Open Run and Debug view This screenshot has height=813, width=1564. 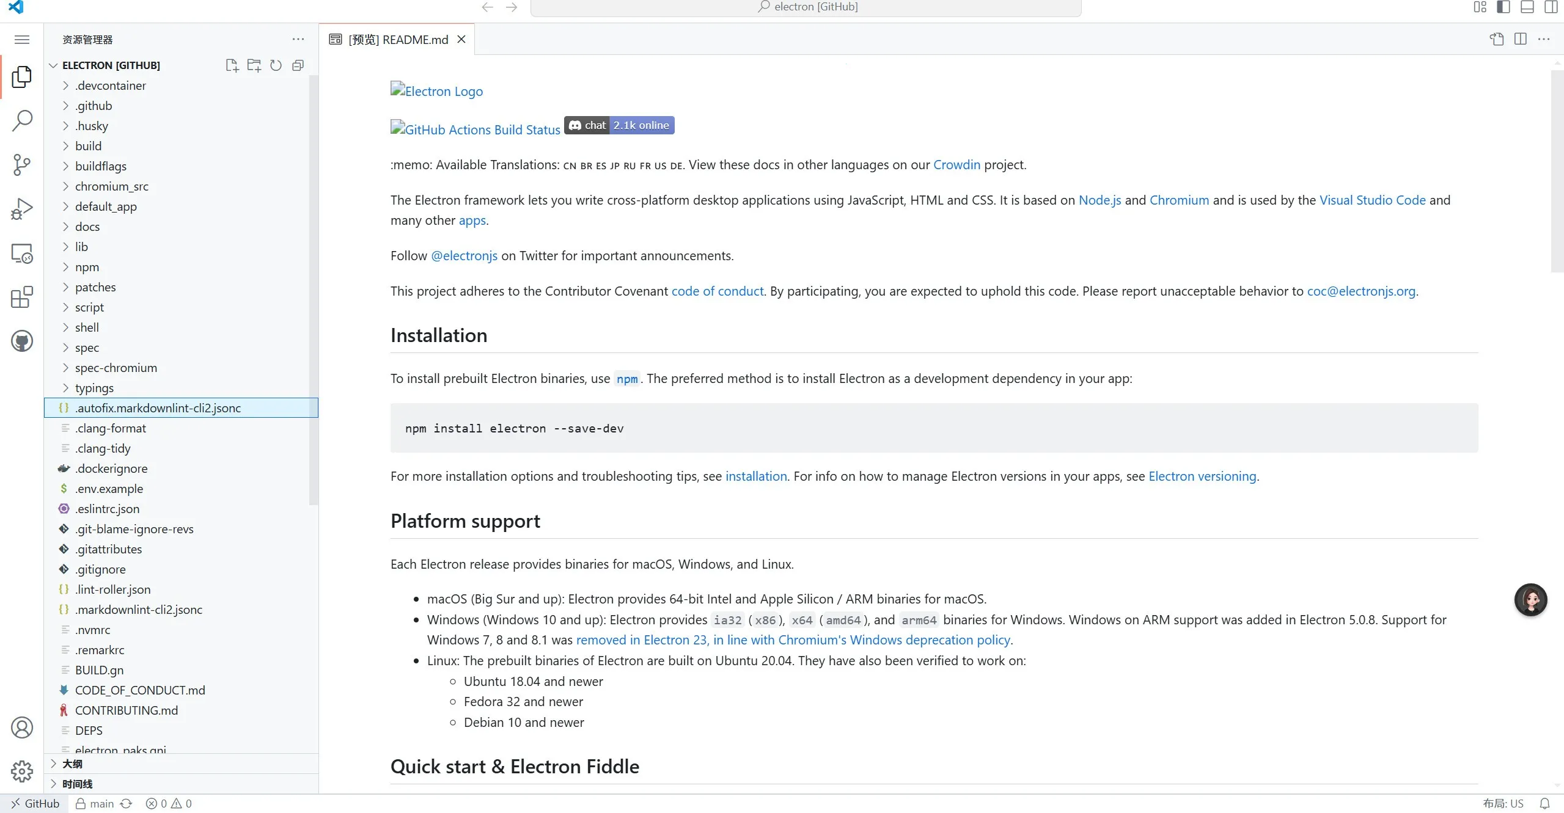click(22, 208)
